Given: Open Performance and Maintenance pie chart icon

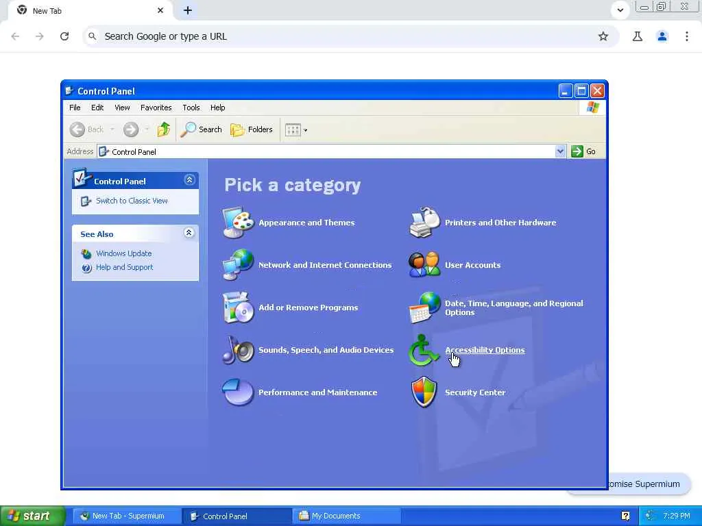Looking at the screenshot, I should tap(238, 392).
